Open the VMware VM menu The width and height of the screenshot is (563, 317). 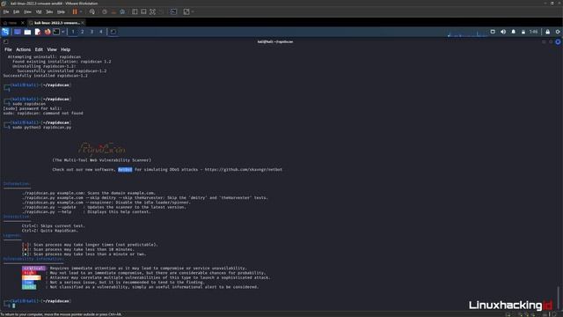39,11
